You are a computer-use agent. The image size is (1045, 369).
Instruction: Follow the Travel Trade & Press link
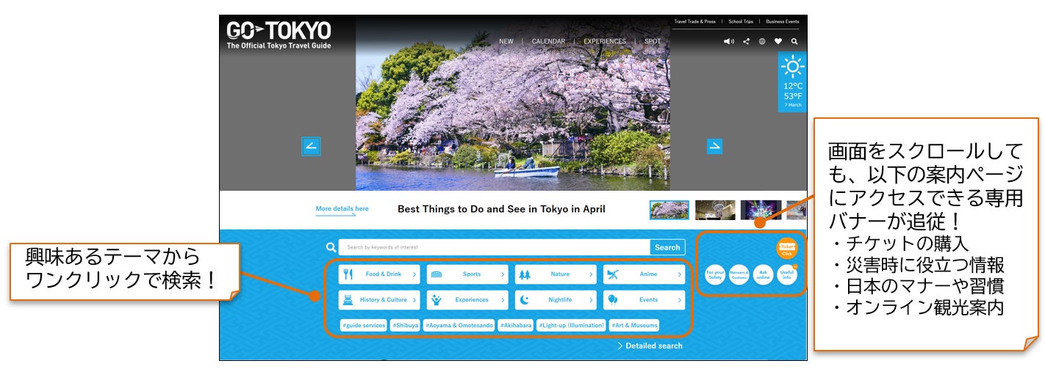click(694, 21)
